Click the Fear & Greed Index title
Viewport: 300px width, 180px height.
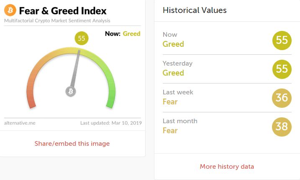pos(63,11)
